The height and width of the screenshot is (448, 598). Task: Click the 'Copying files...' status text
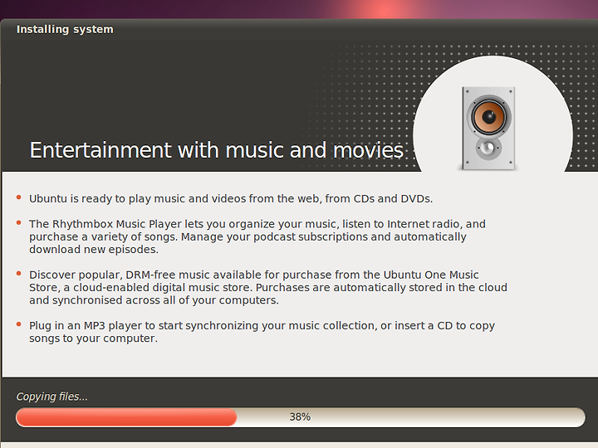pos(51,397)
